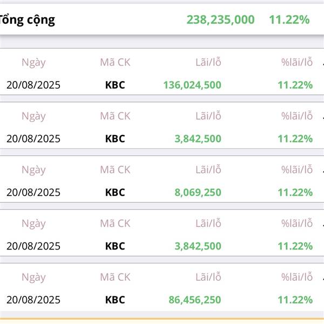Image resolution: width=324 pixels, height=324 pixels.
Task: Tap the 11.22% percent in the 8,069,250 row
Action: point(295,192)
